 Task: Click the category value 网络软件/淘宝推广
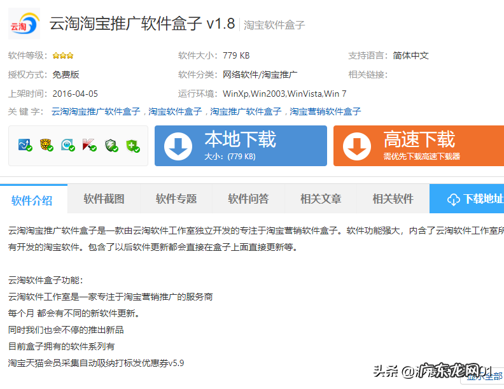click(260, 74)
